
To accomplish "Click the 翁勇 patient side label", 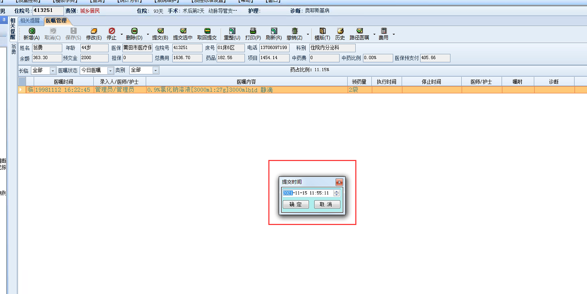I will tap(14, 49).
